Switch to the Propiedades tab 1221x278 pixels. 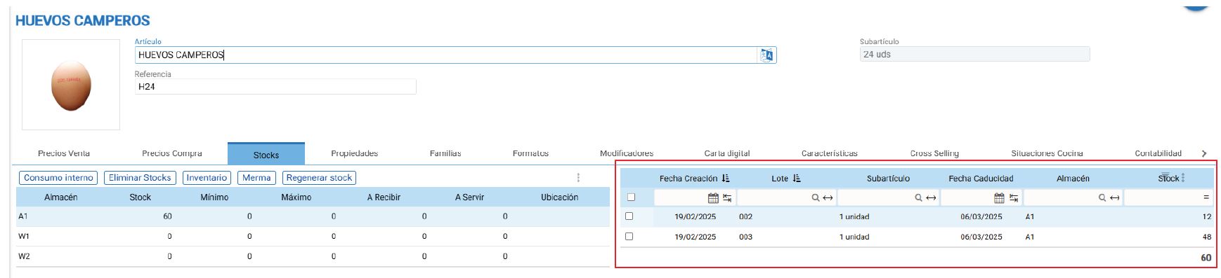point(354,153)
